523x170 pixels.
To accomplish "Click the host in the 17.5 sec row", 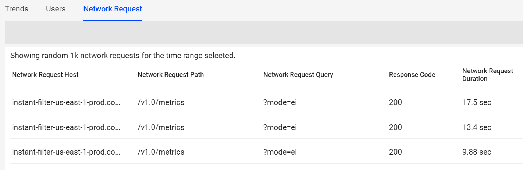I will point(66,102).
